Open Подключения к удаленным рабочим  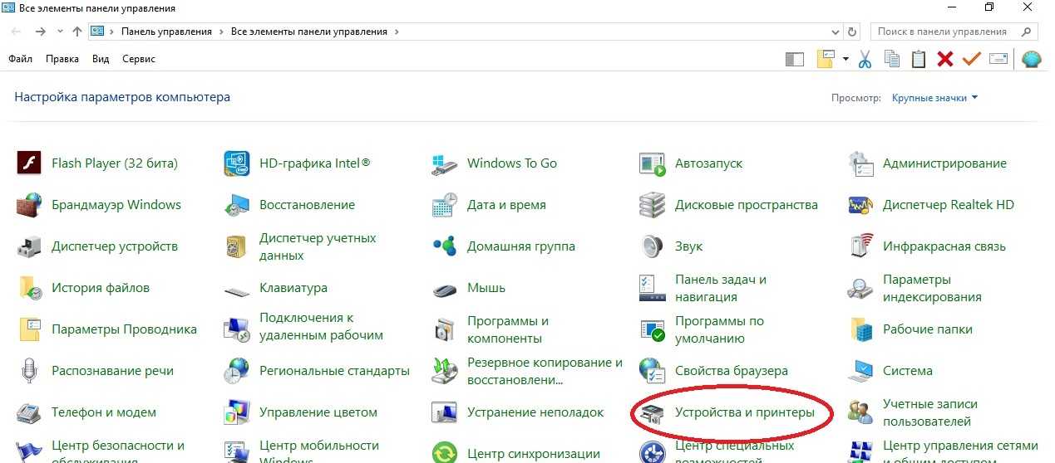point(303,329)
